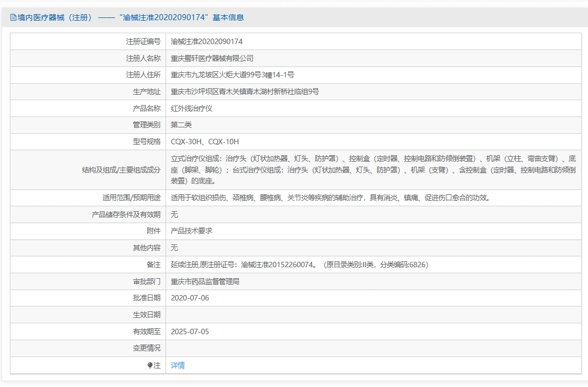Click remark text 延续注册,原注册证号

pyautogui.click(x=299, y=265)
